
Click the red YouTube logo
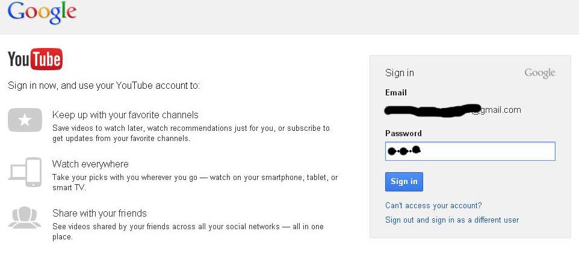[x=35, y=59]
